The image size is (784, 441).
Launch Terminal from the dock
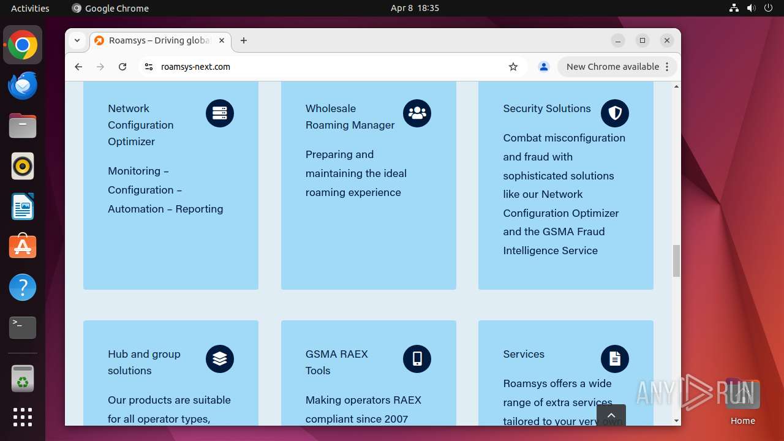pos(23,328)
